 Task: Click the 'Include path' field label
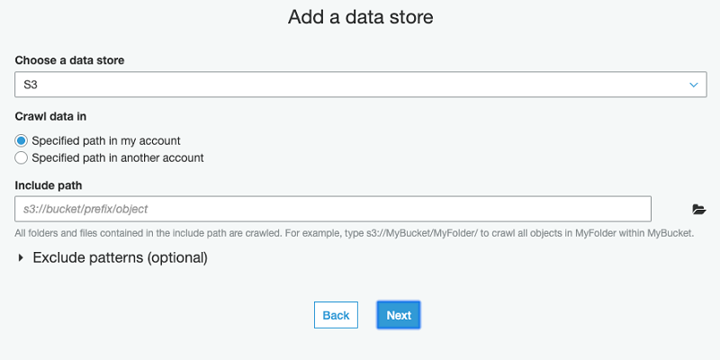(49, 185)
